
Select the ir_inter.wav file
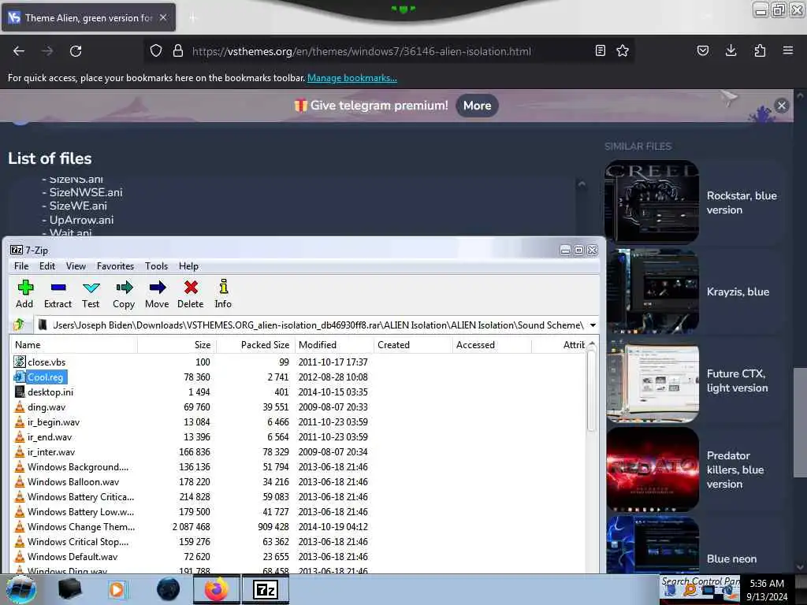coord(51,451)
